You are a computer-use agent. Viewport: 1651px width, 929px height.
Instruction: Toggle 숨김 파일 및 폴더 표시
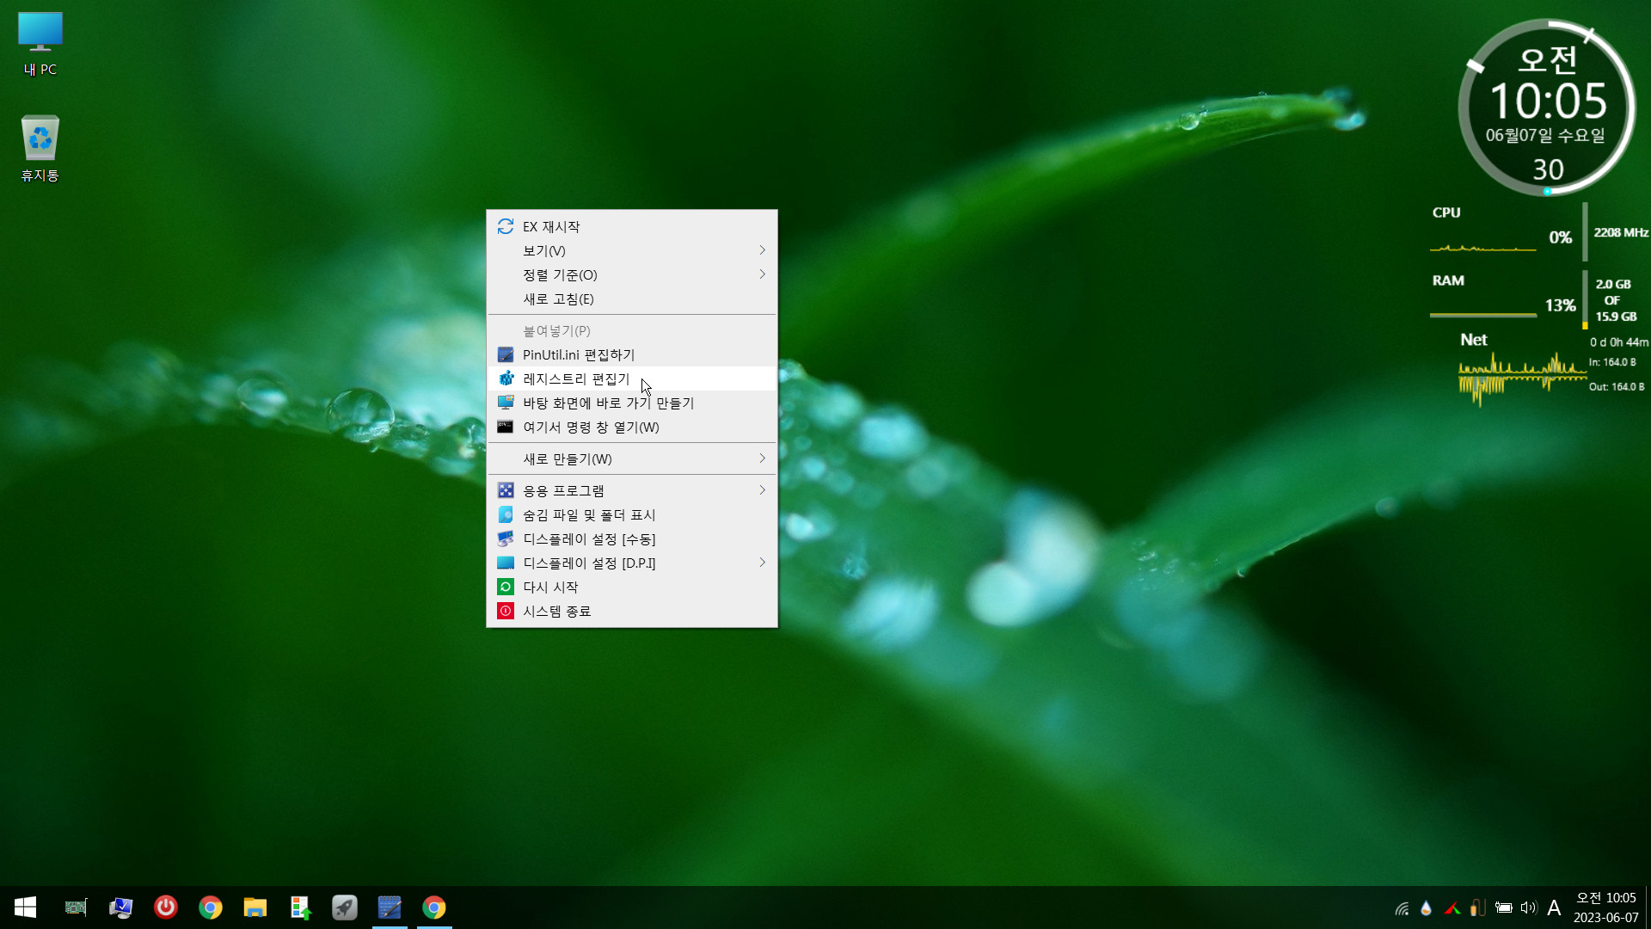tap(632, 514)
